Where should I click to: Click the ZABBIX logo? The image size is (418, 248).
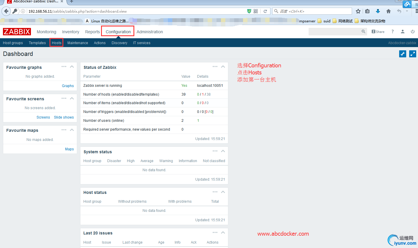point(17,32)
